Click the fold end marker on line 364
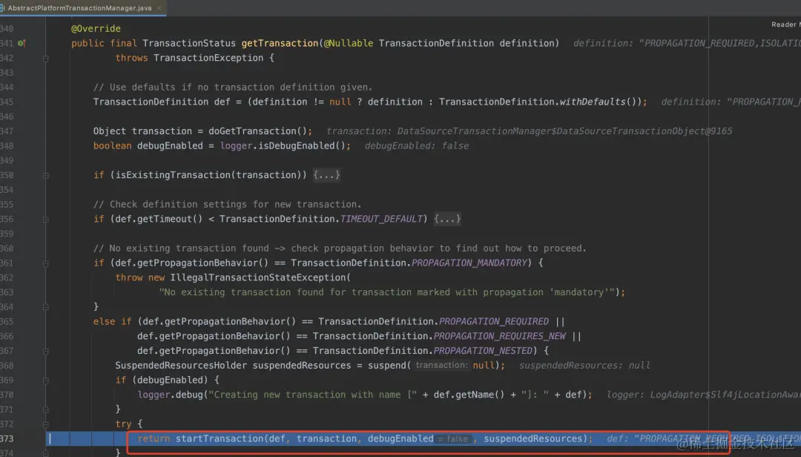 pyautogui.click(x=45, y=307)
